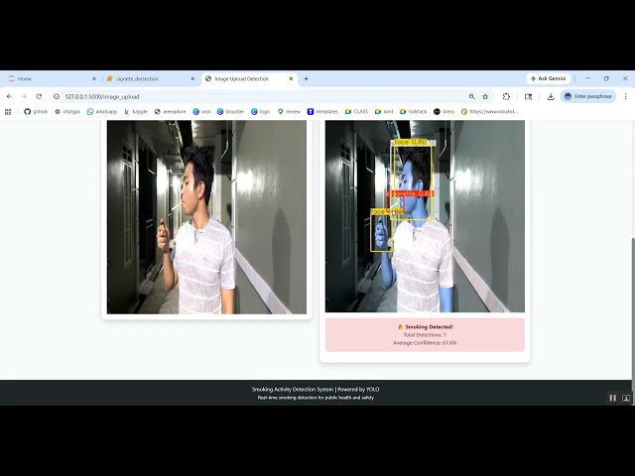This screenshot has width=635, height=476.
Task: Click the Smoking Detected! heading
Action: tap(426, 326)
